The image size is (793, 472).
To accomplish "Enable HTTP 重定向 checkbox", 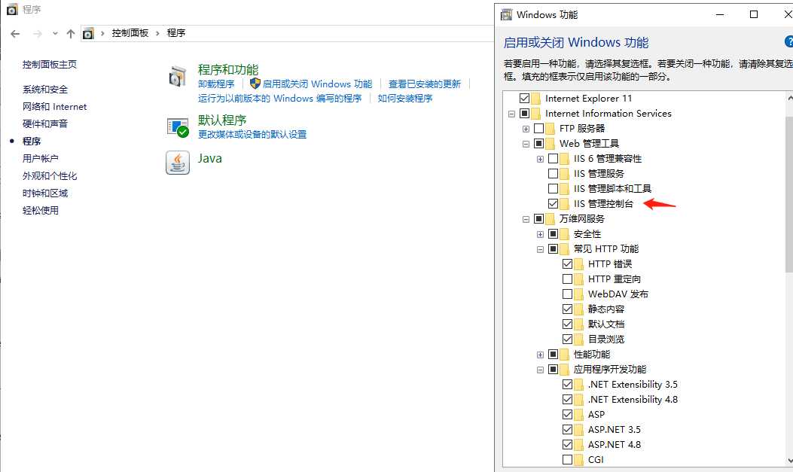I will tap(567, 279).
